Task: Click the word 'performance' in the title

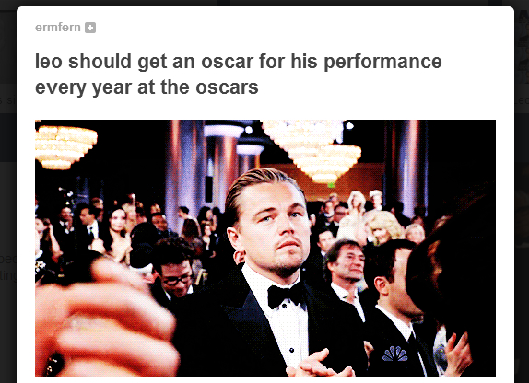Action: (382, 63)
